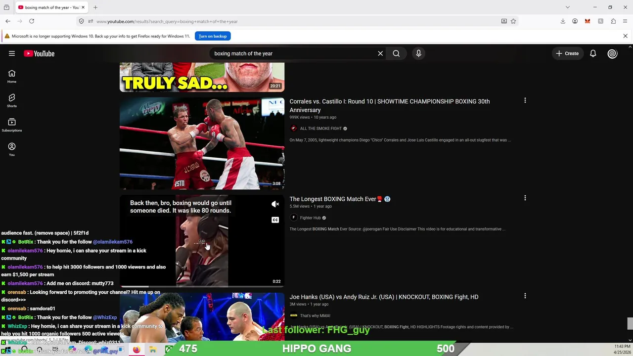Open Joe Hanks vs Andy Ruiz Jr. title
633x356 pixels.
pyautogui.click(x=384, y=297)
